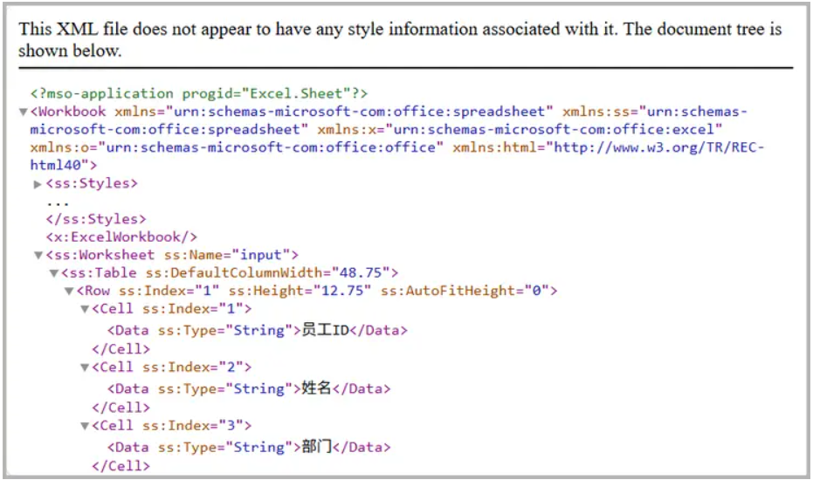Expand the collapsed ss:Styles node
Image resolution: width=813 pixels, height=480 pixels.
[38, 184]
